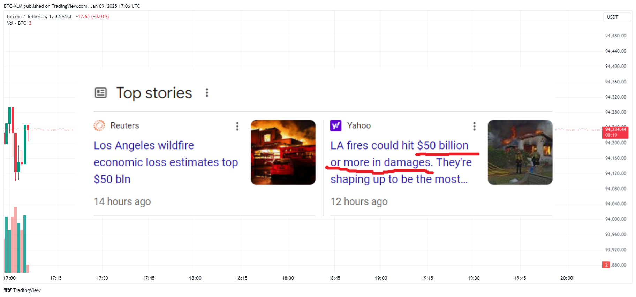The height and width of the screenshot is (297, 636).
Task: Click the Reuters source name
Action: pos(124,125)
